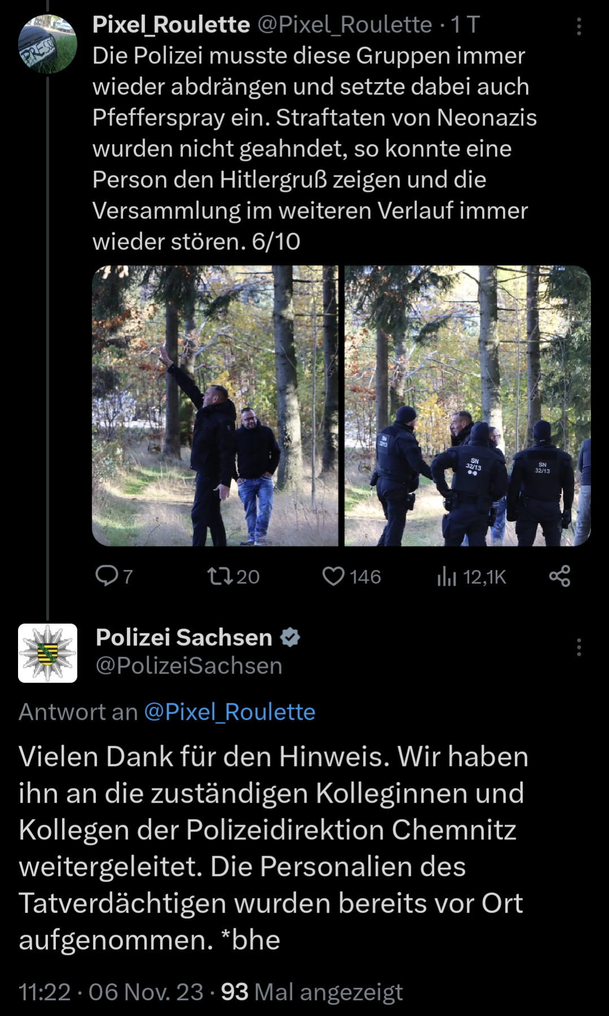Open Pixel_Roulette profile avatar
The width and height of the screenshot is (609, 1016).
47,45
